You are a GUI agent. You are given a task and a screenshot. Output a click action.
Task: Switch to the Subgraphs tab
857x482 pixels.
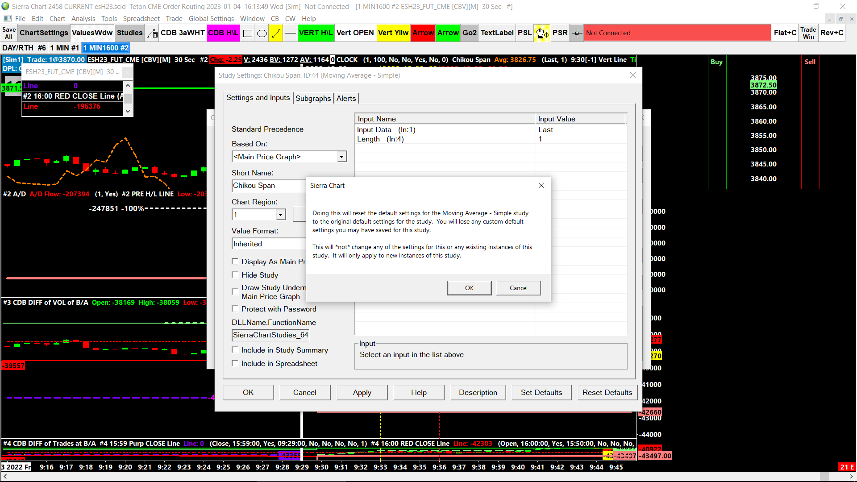click(x=313, y=98)
